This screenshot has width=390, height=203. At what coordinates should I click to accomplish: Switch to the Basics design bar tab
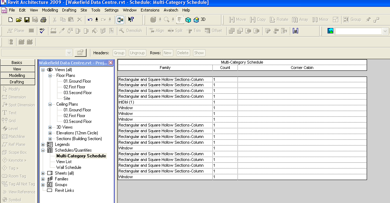(x=17, y=63)
